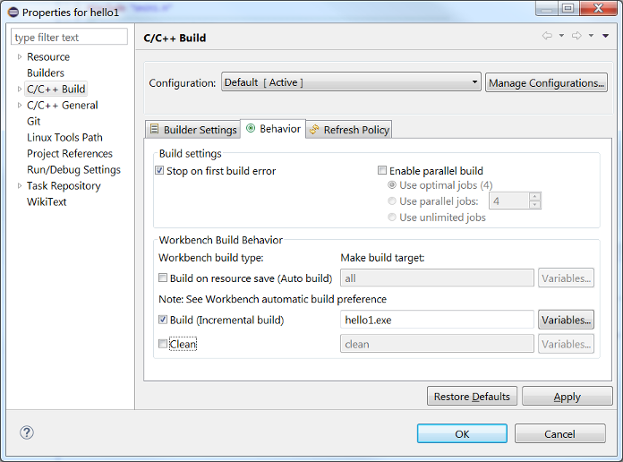
Task: Click the forward navigation arrow icon
Action: [x=576, y=36]
